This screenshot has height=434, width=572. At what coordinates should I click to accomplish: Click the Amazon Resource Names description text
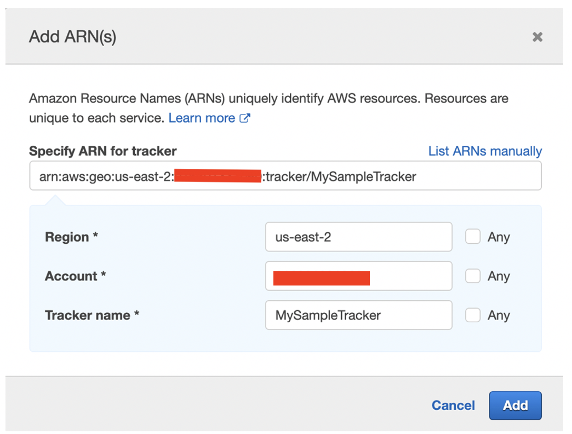(268, 108)
